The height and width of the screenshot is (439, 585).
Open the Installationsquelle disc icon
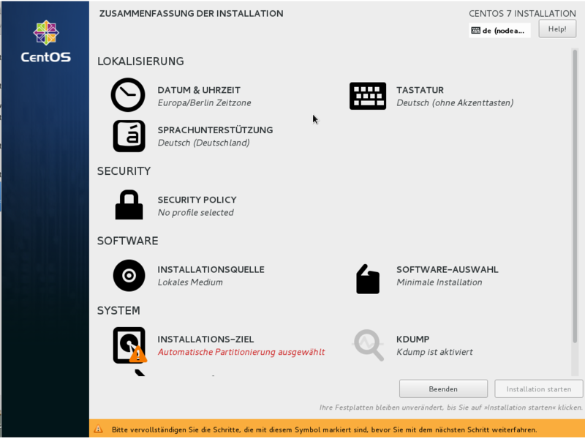(x=129, y=276)
